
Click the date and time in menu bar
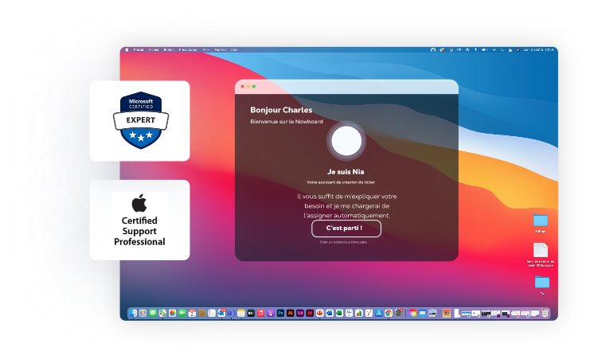click(x=538, y=49)
